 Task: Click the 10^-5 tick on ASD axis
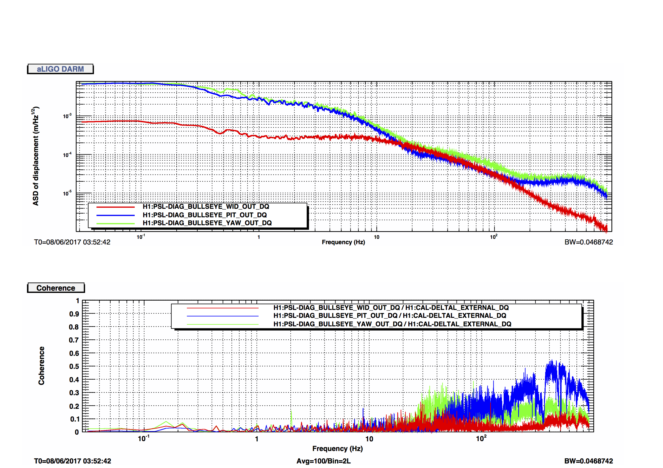pyautogui.click(x=67, y=193)
